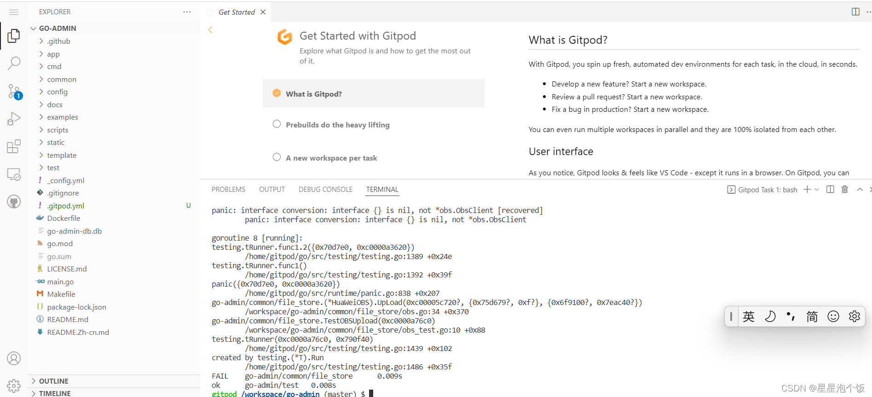The height and width of the screenshot is (397, 872).
Task: Expand the app folder
Action: click(x=114, y=54)
